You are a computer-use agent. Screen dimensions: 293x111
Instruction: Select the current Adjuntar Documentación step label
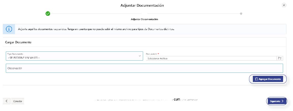(144, 19)
